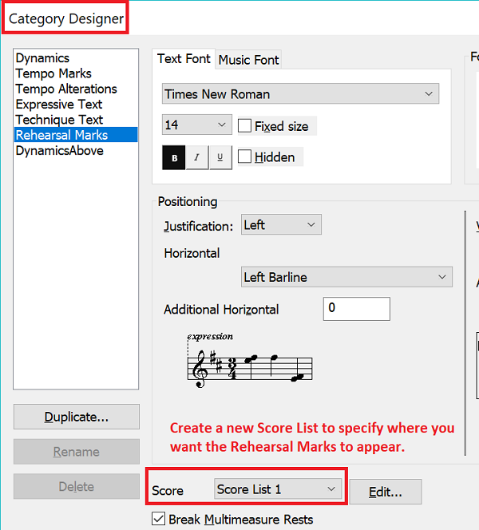The image size is (479, 530).
Task: Click the Duplicate button
Action: click(77, 417)
